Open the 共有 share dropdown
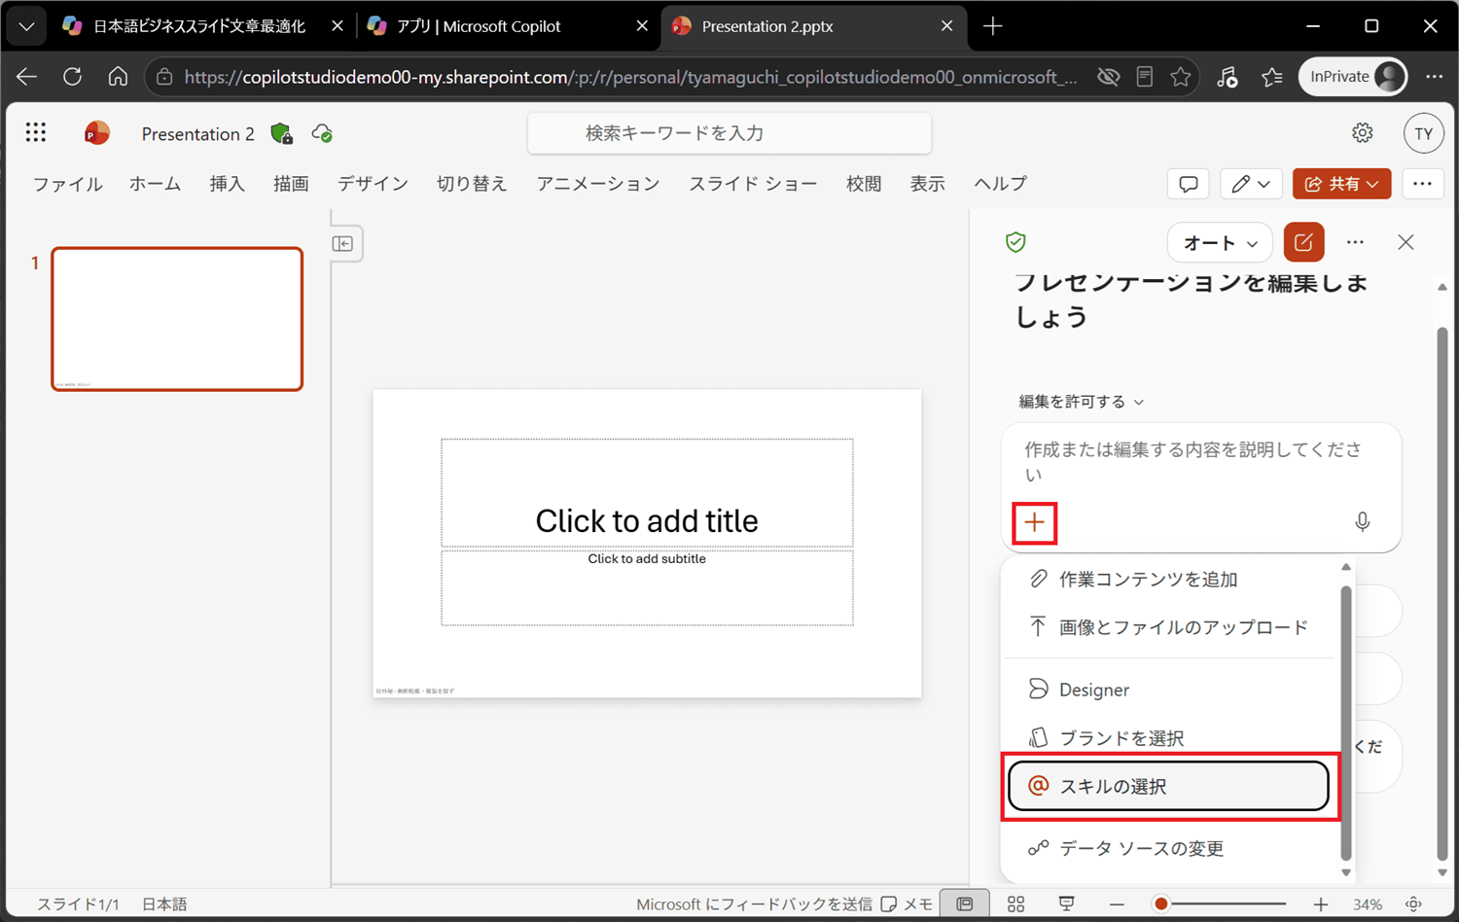 point(1341,184)
